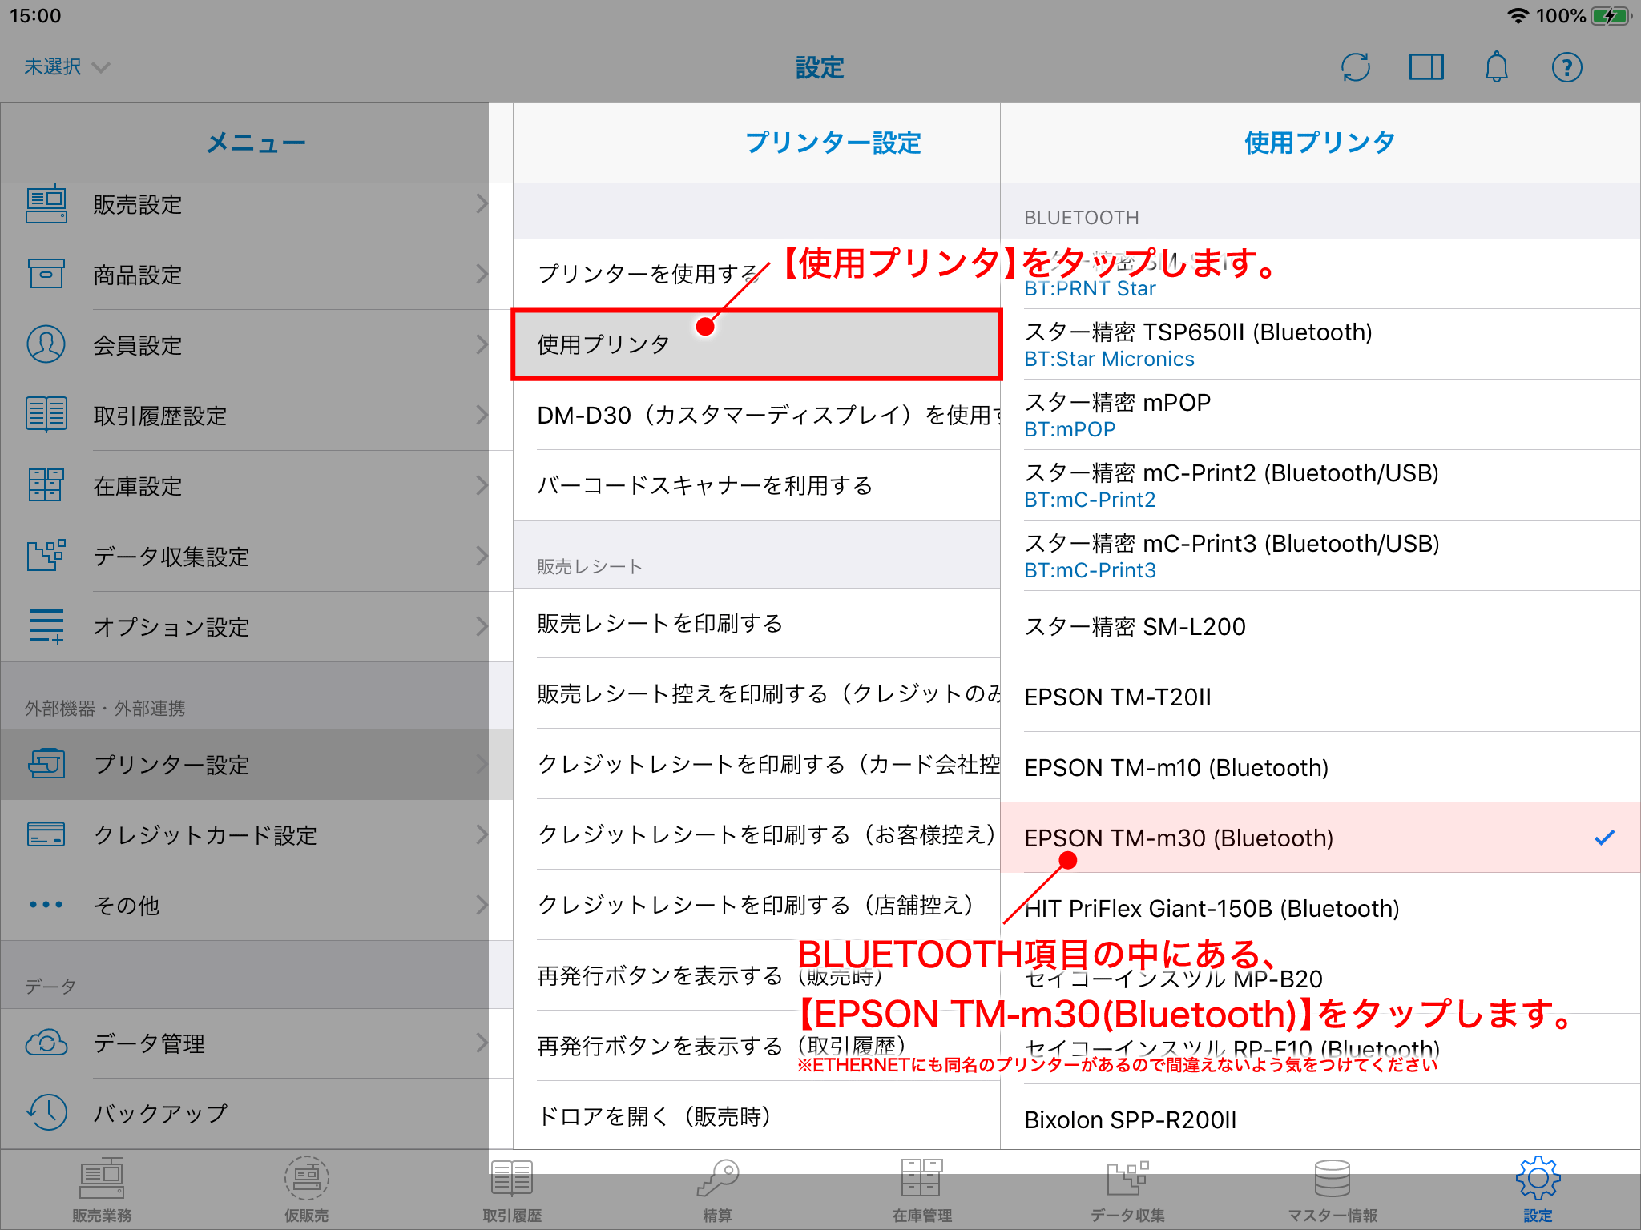Tap the 商品設定 box icon
The image size is (1641, 1230).
click(46, 274)
